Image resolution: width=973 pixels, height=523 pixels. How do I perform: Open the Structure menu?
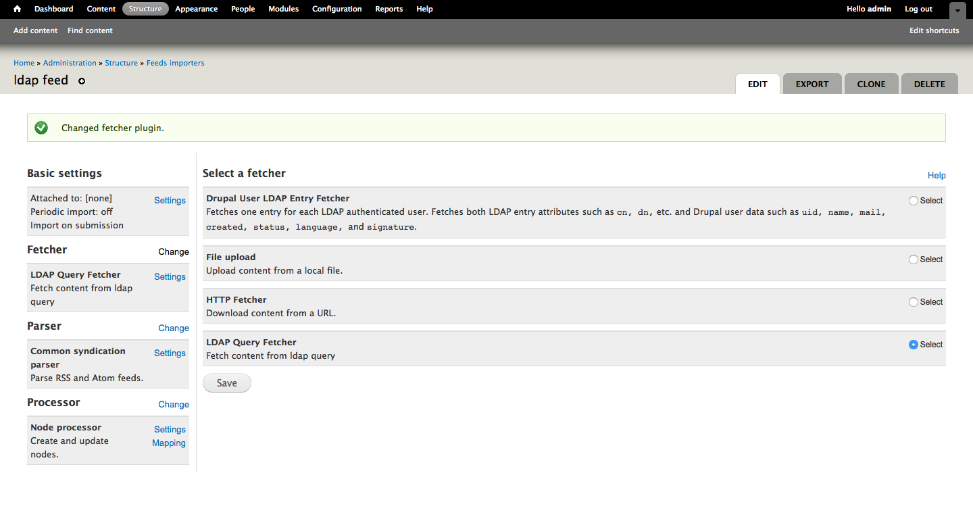(x=145, y=9)
